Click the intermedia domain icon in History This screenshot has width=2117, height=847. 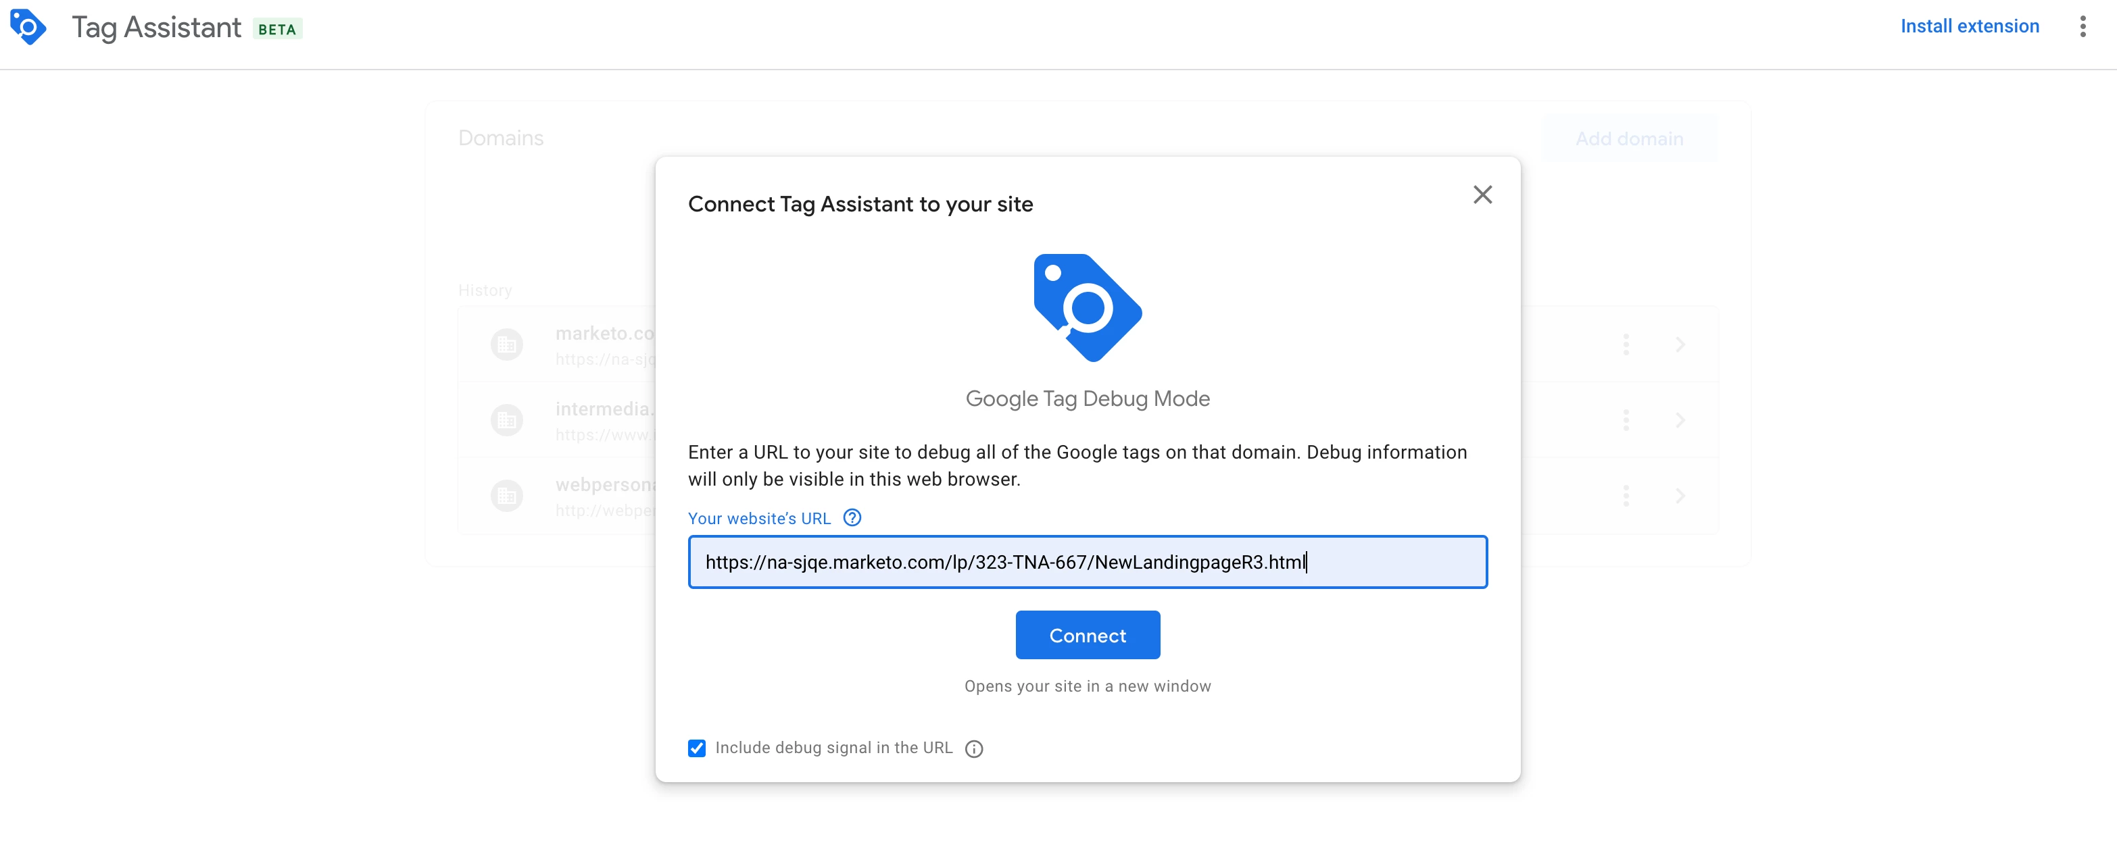click(506, 420)
